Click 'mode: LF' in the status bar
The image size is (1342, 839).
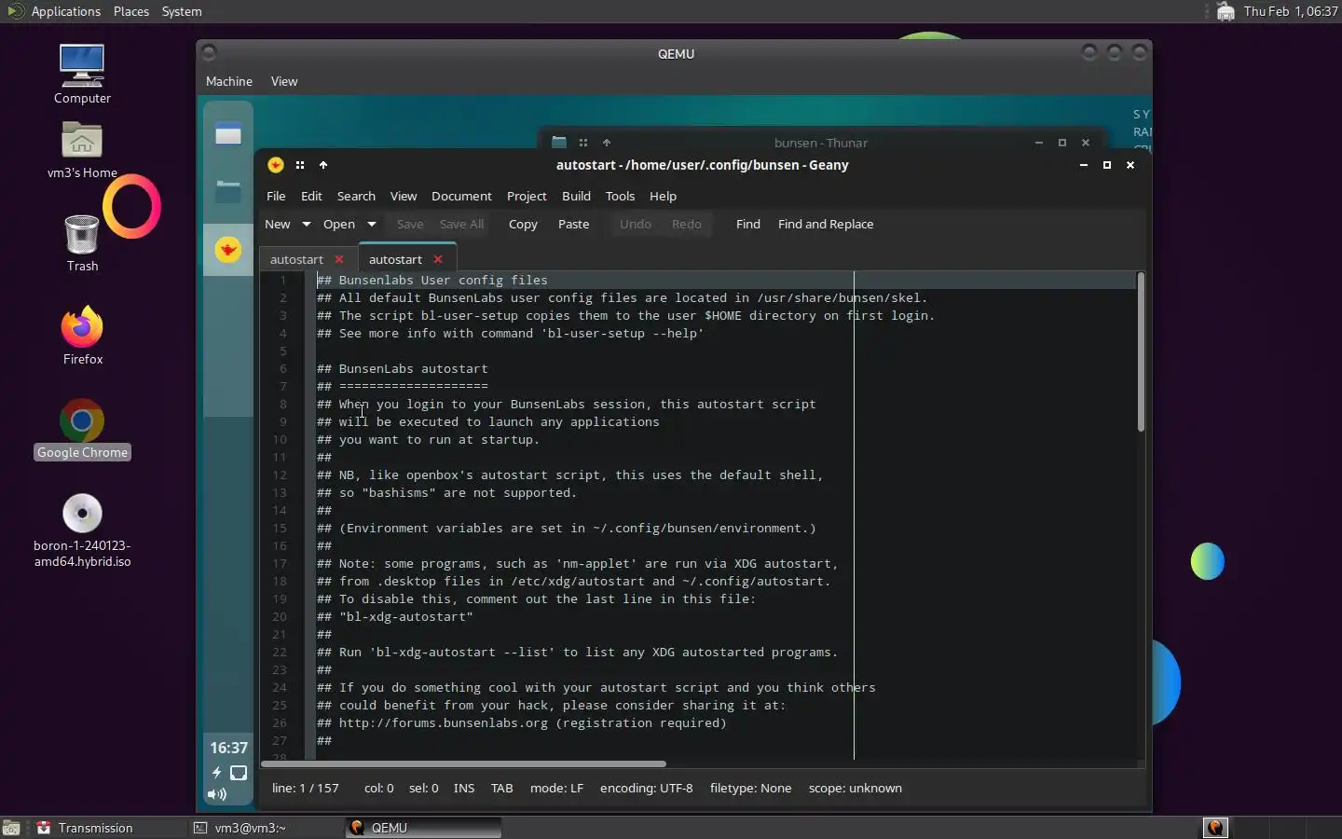pyautogui.click(x=556, y=788)
